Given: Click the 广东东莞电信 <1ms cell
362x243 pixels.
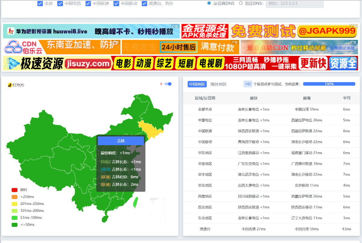Looking at the screenshot, I should tap(254, 164).
